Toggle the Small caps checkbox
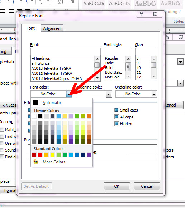The image size is (185, 208). (117, 110)
